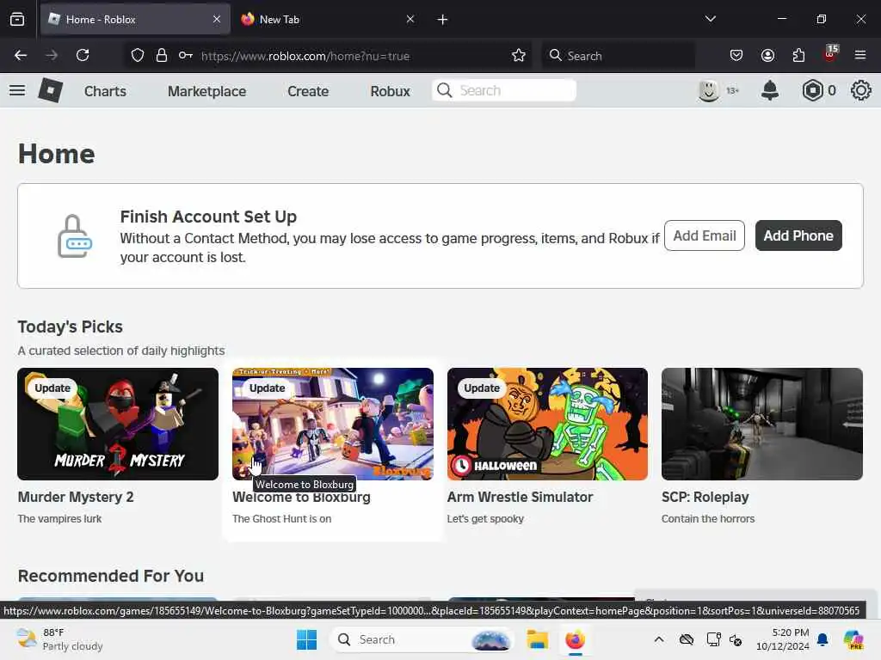This screenshot has width=881, height=660.
Task: Click the Roblox logo icon
Action: point(50,90)
